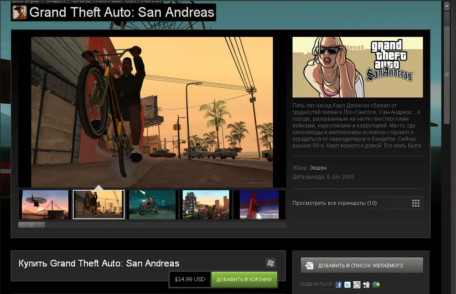The height and width of the screenshot is (294, 456).
Task: Click 'Добавить в список желаемого' button
Action: (x=362, y=265)
